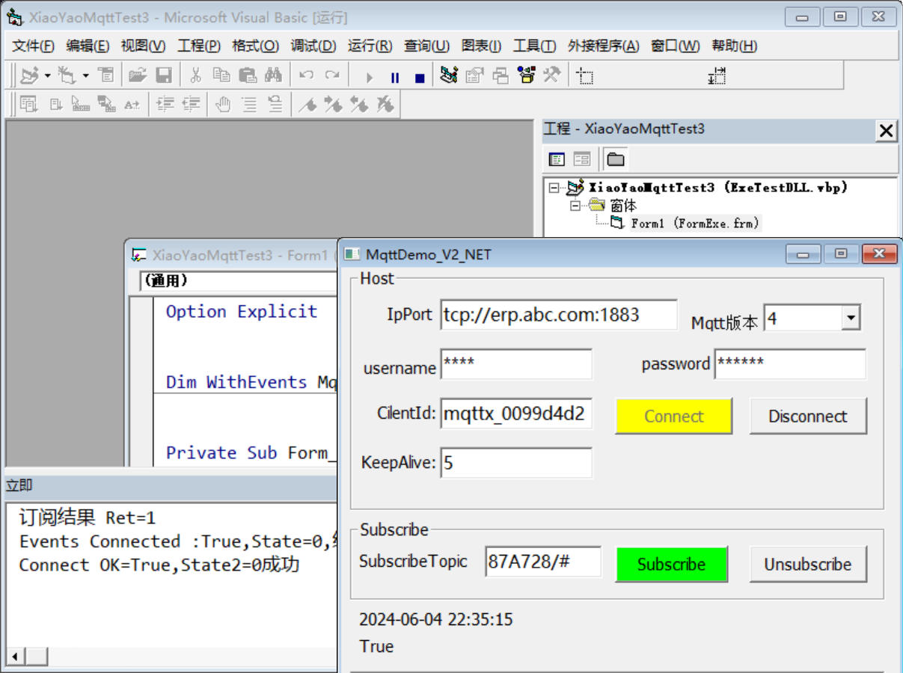903x673 pixels.
Task: Click the Find binoculars icon
Action: click(x=272, y=76)
